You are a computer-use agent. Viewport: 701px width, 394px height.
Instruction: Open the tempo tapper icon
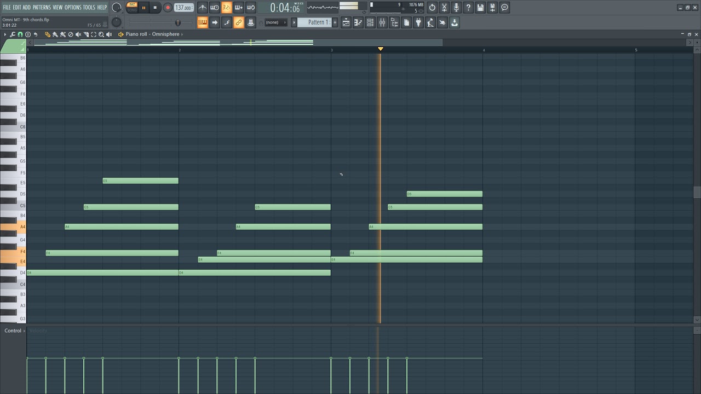point(430,22)
